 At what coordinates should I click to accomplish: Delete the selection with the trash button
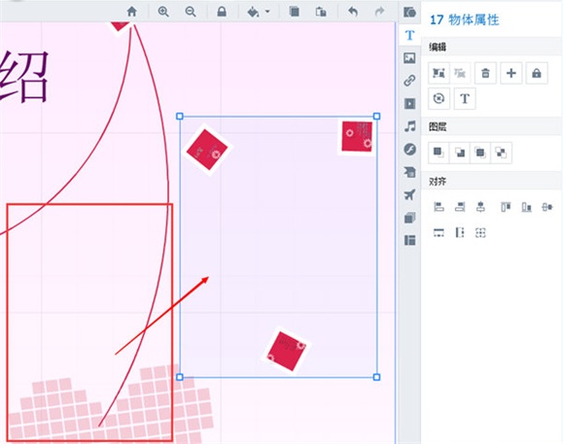pos(485,73)
